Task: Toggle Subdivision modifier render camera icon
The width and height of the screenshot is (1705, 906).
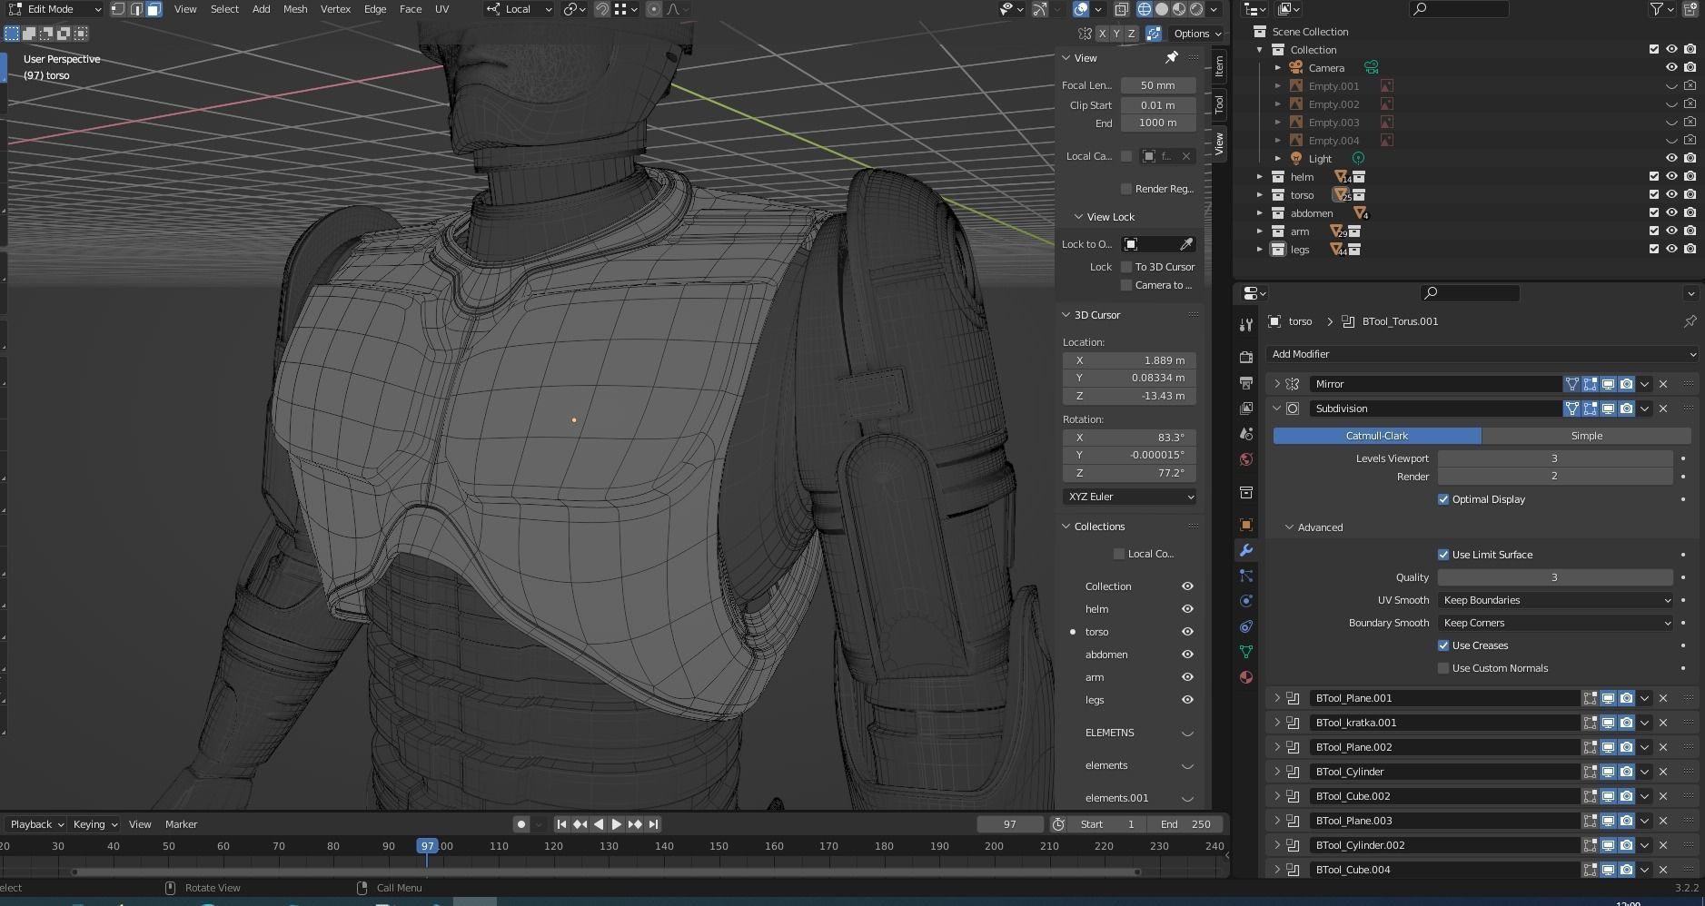Action: point(1626,409)
